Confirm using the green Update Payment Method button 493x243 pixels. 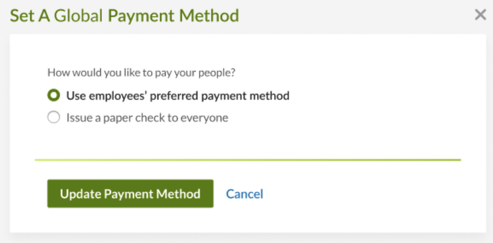point(130,194)
